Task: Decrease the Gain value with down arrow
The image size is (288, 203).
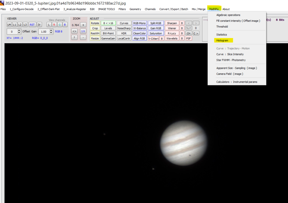Action: 51,33
